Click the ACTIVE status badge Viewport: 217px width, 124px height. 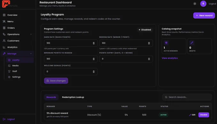[x=163, y=115]
